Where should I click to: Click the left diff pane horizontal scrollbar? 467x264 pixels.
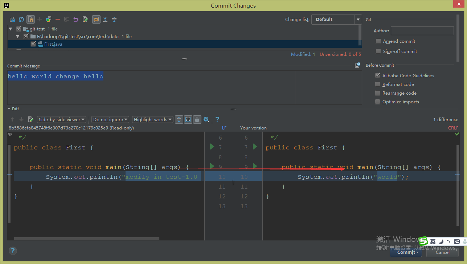86,239
